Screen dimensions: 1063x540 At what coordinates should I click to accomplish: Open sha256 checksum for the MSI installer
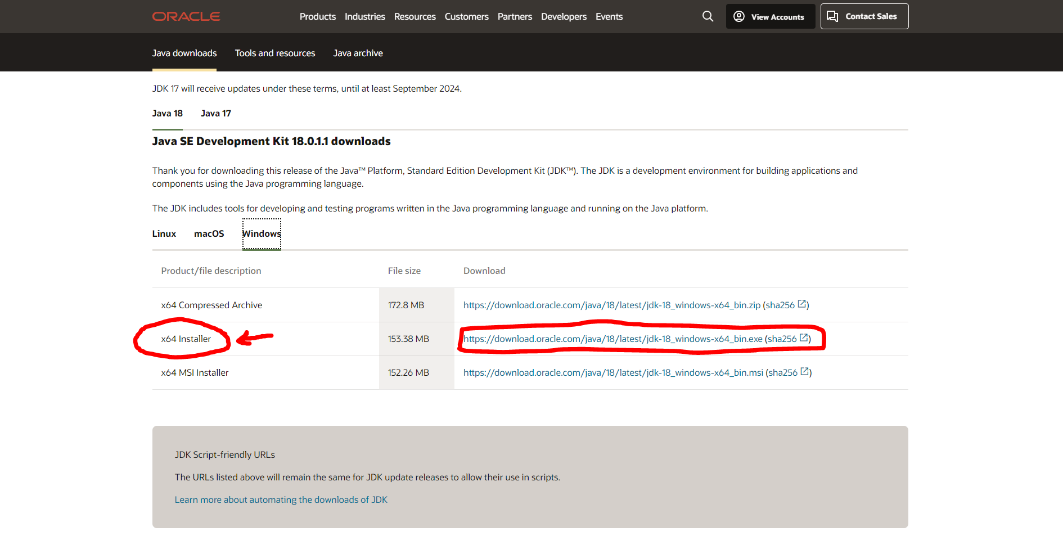pyautogui.click(x=788, y=372)
